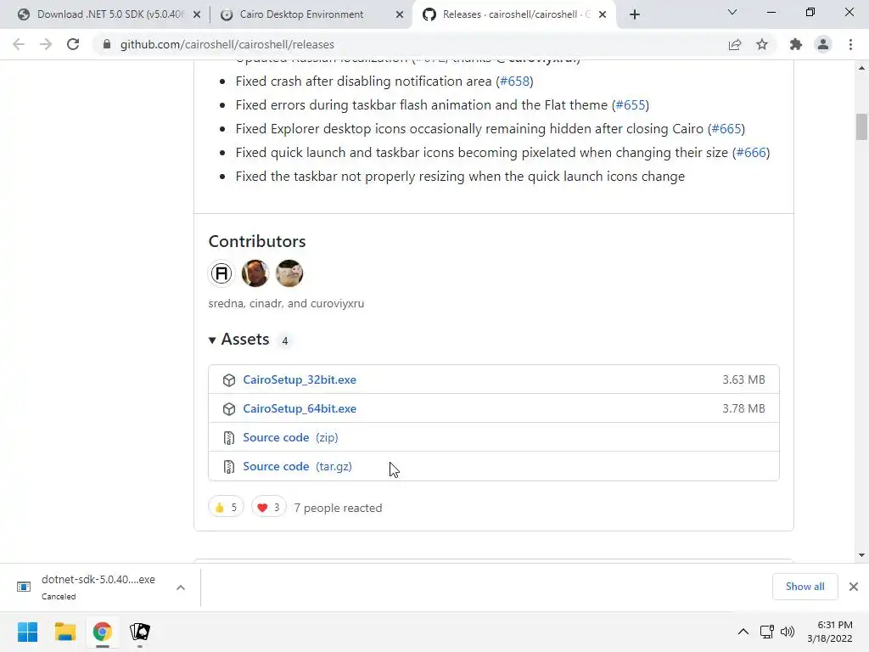Open File Explorer from the taskbar
The image size is (869, 652).
[65, 632]
